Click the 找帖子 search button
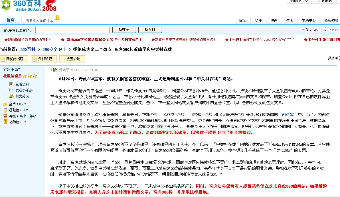This screenshot has height=197, width=340. tap(124, 30)
